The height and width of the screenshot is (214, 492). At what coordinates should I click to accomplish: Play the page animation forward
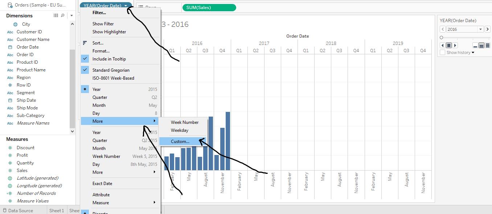[x=455, y=45]
